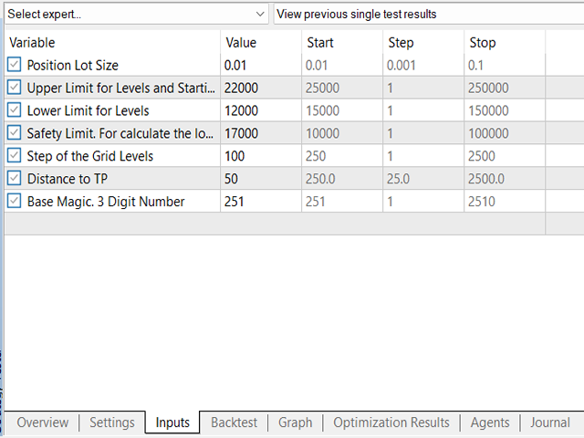The width and height of the screenshot is (584, 438).
Task: Select the Grid Levels step value 100
Action: click(261, 156)
